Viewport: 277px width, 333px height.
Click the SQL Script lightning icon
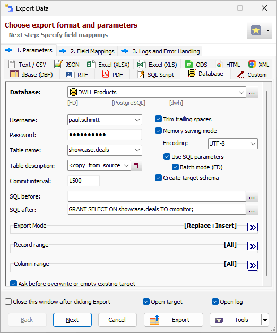(141, 74)
